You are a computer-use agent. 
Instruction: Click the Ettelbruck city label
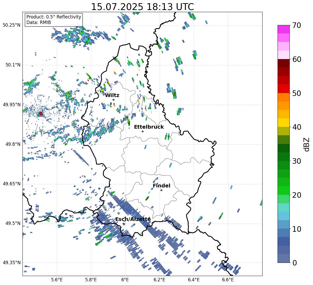149,127
